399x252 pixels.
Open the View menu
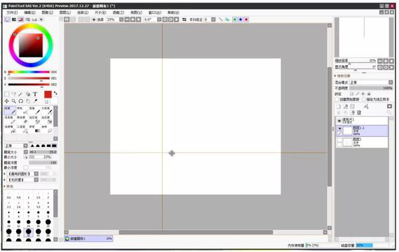(136, 13)
